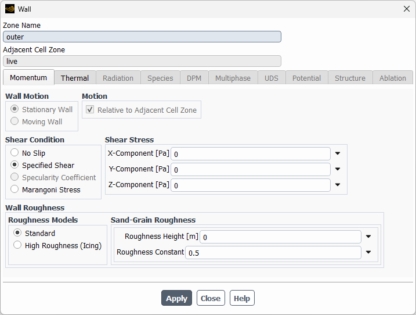416x315 pixels.
Task: Select the Standard roughness model
Action: click(x=17, y=233)
